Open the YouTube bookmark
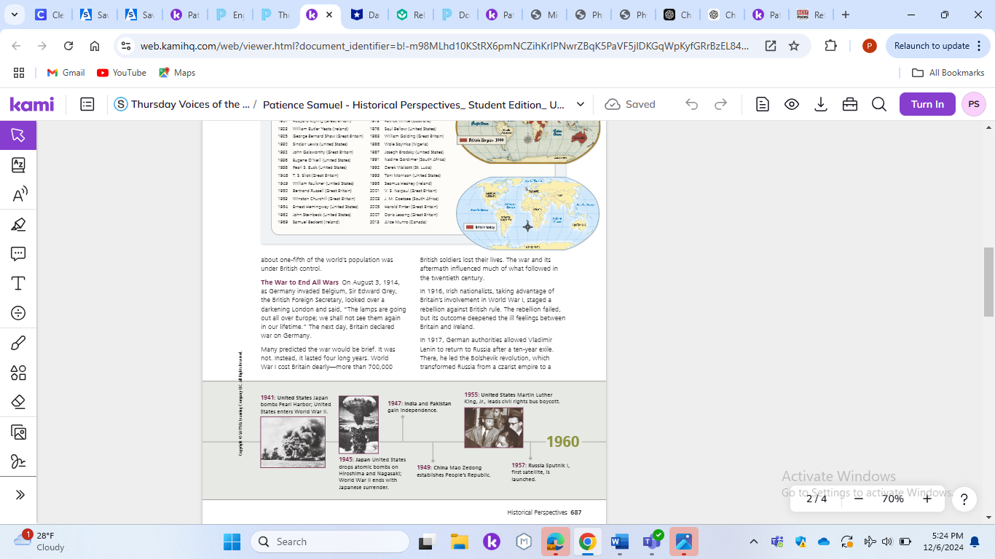This screenshot has width=995, height=559. (122, 73)
